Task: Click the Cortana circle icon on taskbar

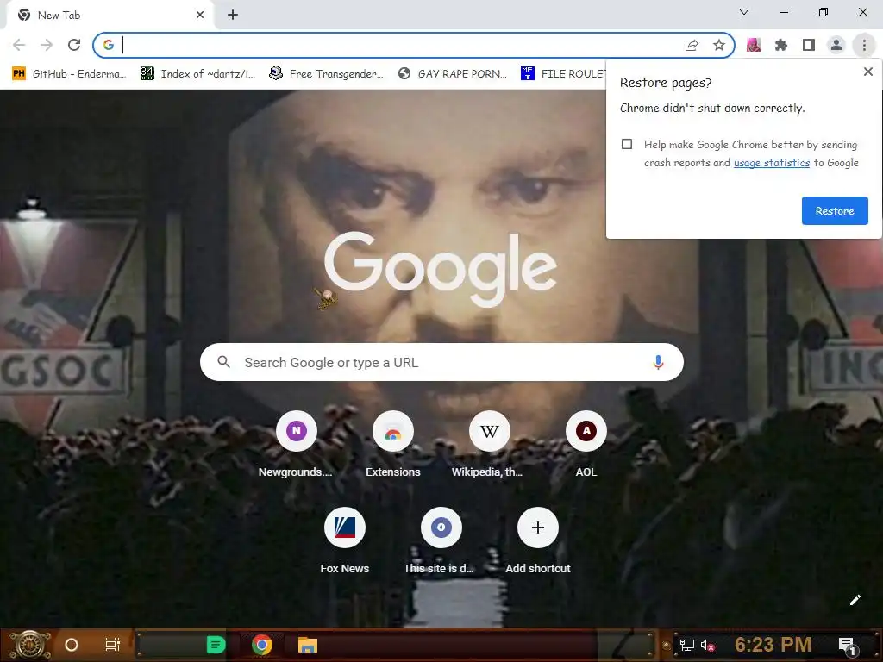Action: [x=72, y=645]
